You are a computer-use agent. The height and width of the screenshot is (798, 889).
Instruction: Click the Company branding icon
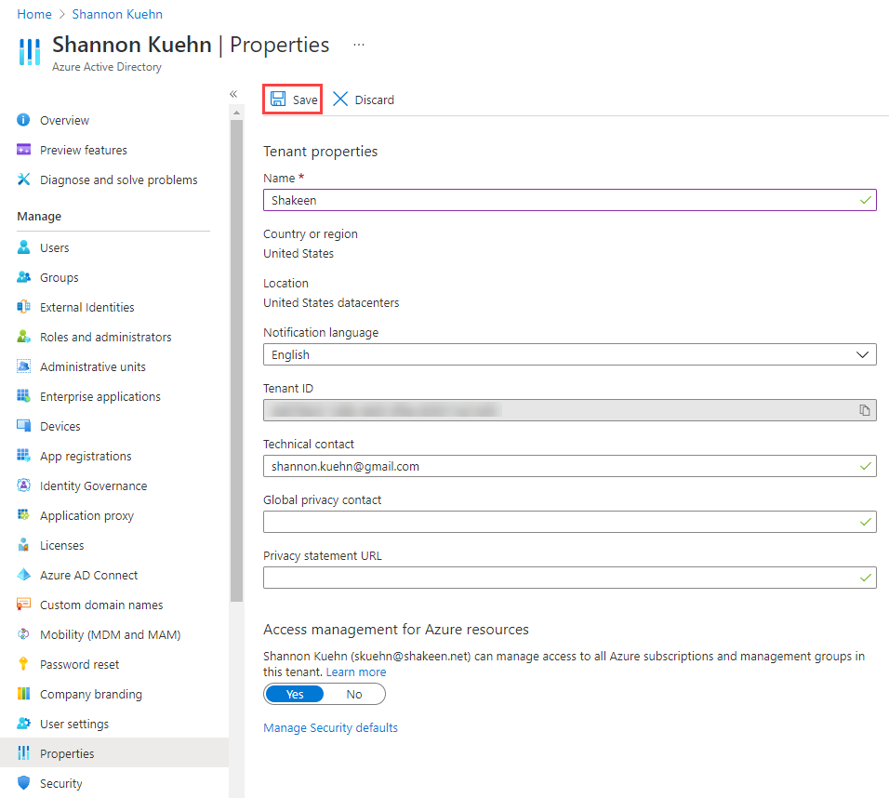click(23, 694)
